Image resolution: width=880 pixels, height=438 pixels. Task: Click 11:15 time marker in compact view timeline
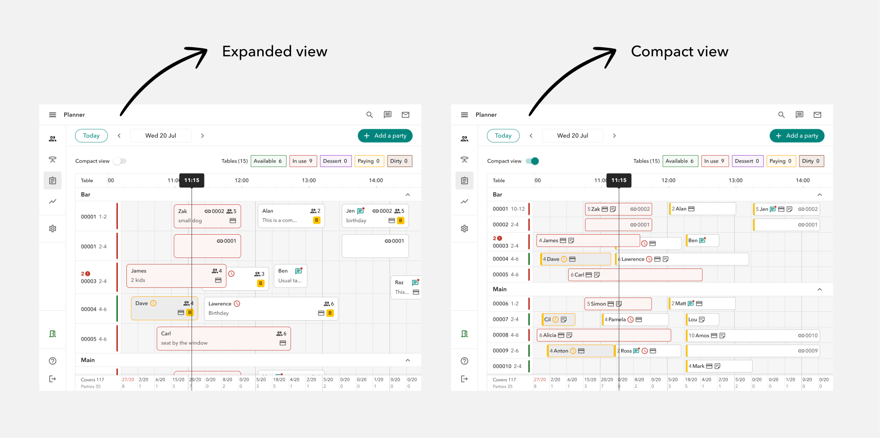click(619, 180)
